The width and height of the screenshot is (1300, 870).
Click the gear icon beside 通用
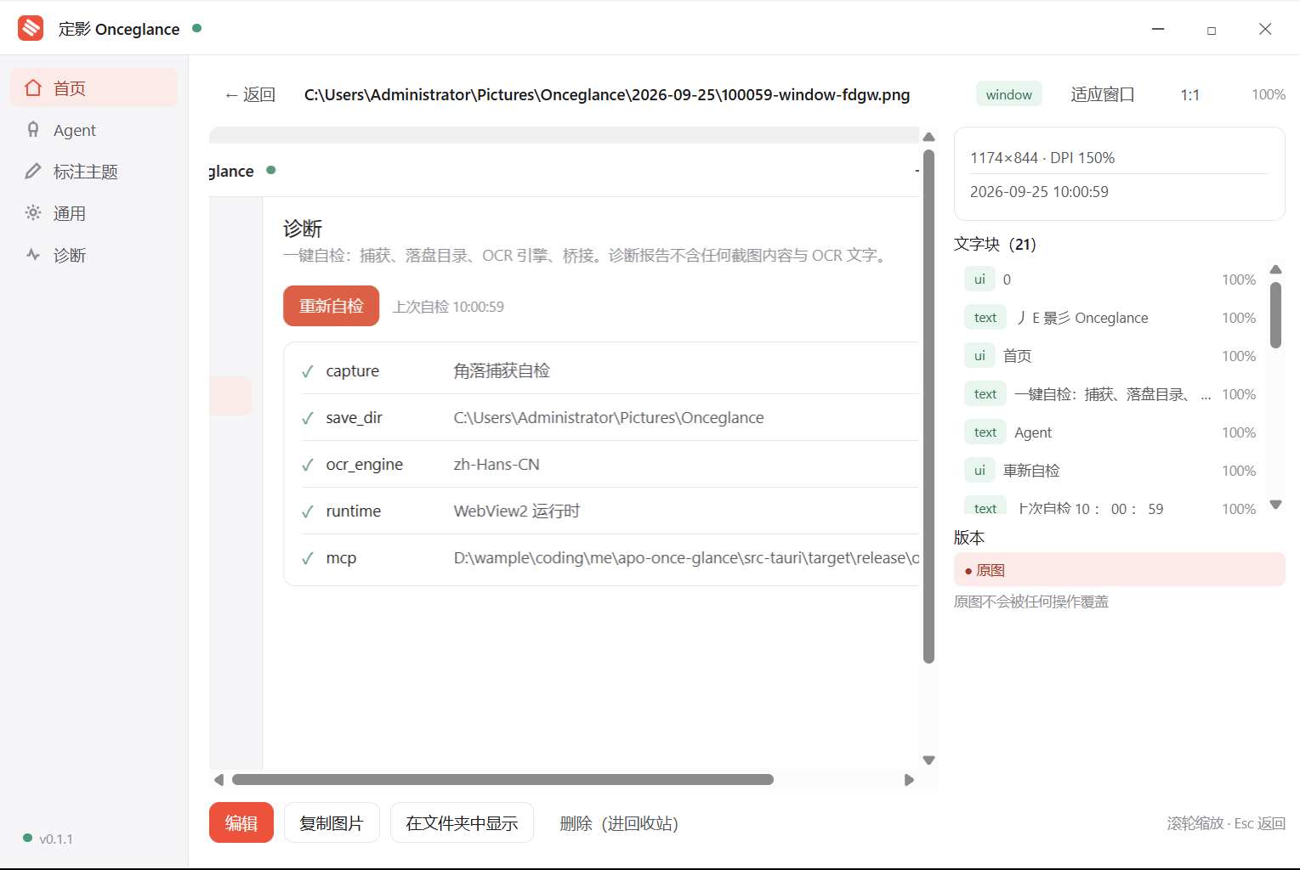coord(33,212)
